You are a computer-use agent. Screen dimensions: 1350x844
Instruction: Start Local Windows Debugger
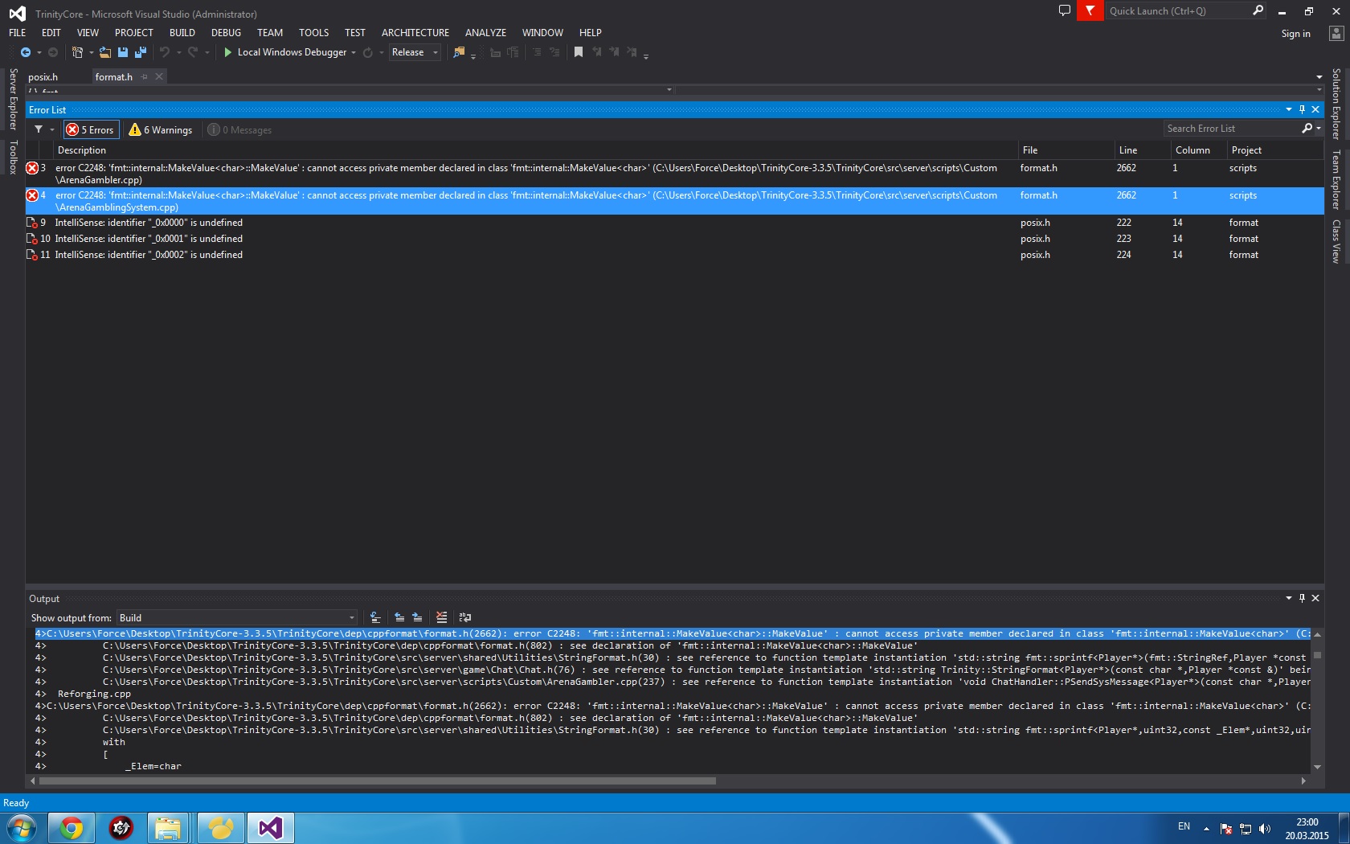click(x=288, y=52)
